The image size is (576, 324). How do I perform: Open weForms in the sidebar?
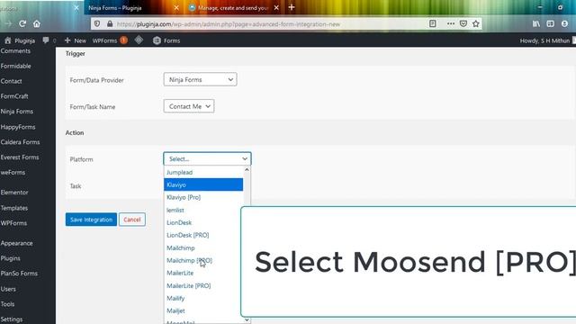13,172
